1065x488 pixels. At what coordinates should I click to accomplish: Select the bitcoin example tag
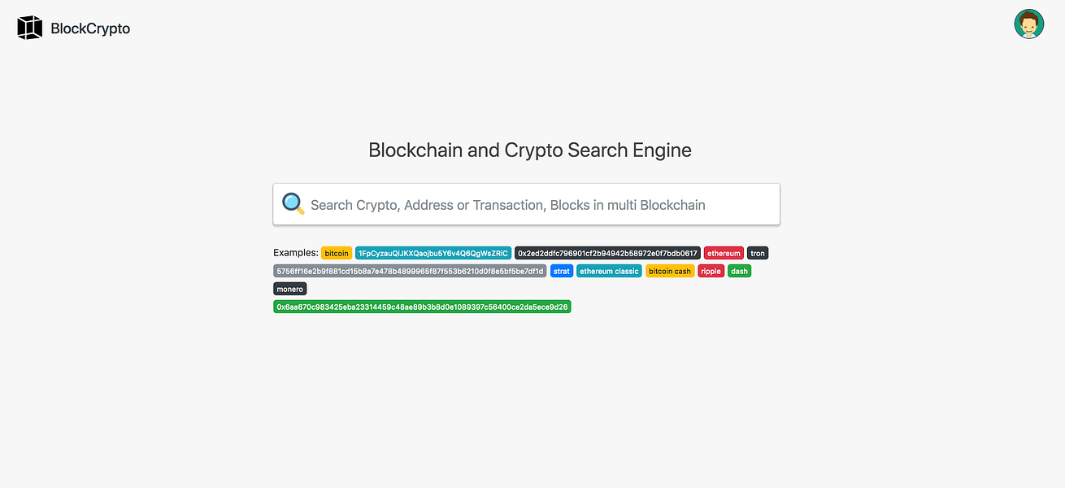pos(336,253)
